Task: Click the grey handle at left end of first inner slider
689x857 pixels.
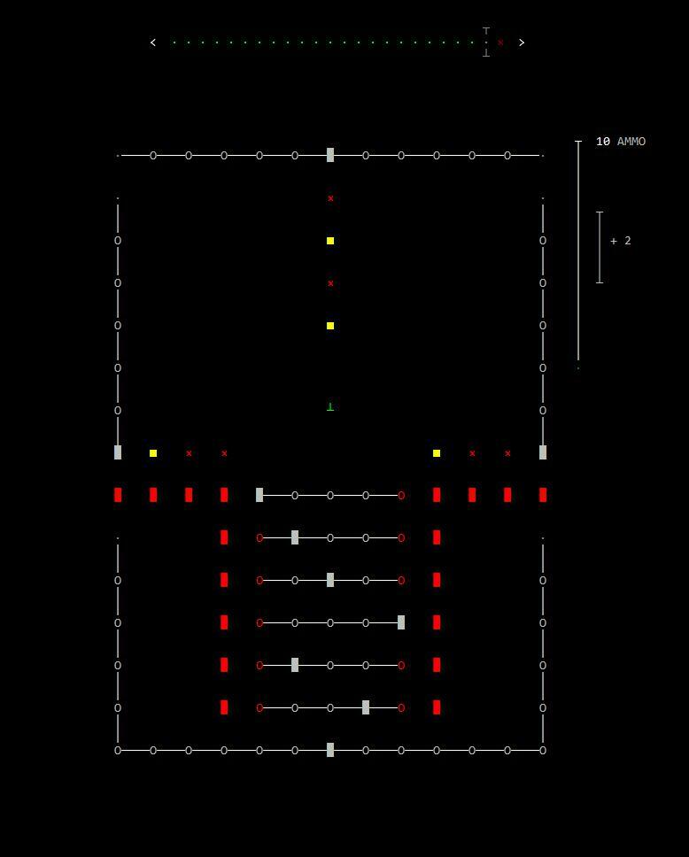Action: pos(259,495)
